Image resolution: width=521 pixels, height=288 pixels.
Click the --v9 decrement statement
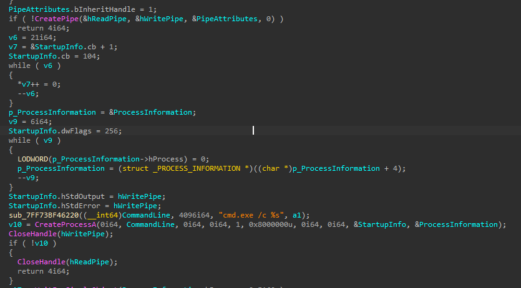click(28, 178)
